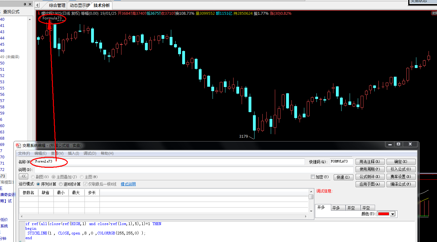Viewport: 437px width, 242px height.
Task: Select the '49 (未编译)' formula row
Action: [x=10, y=57]
